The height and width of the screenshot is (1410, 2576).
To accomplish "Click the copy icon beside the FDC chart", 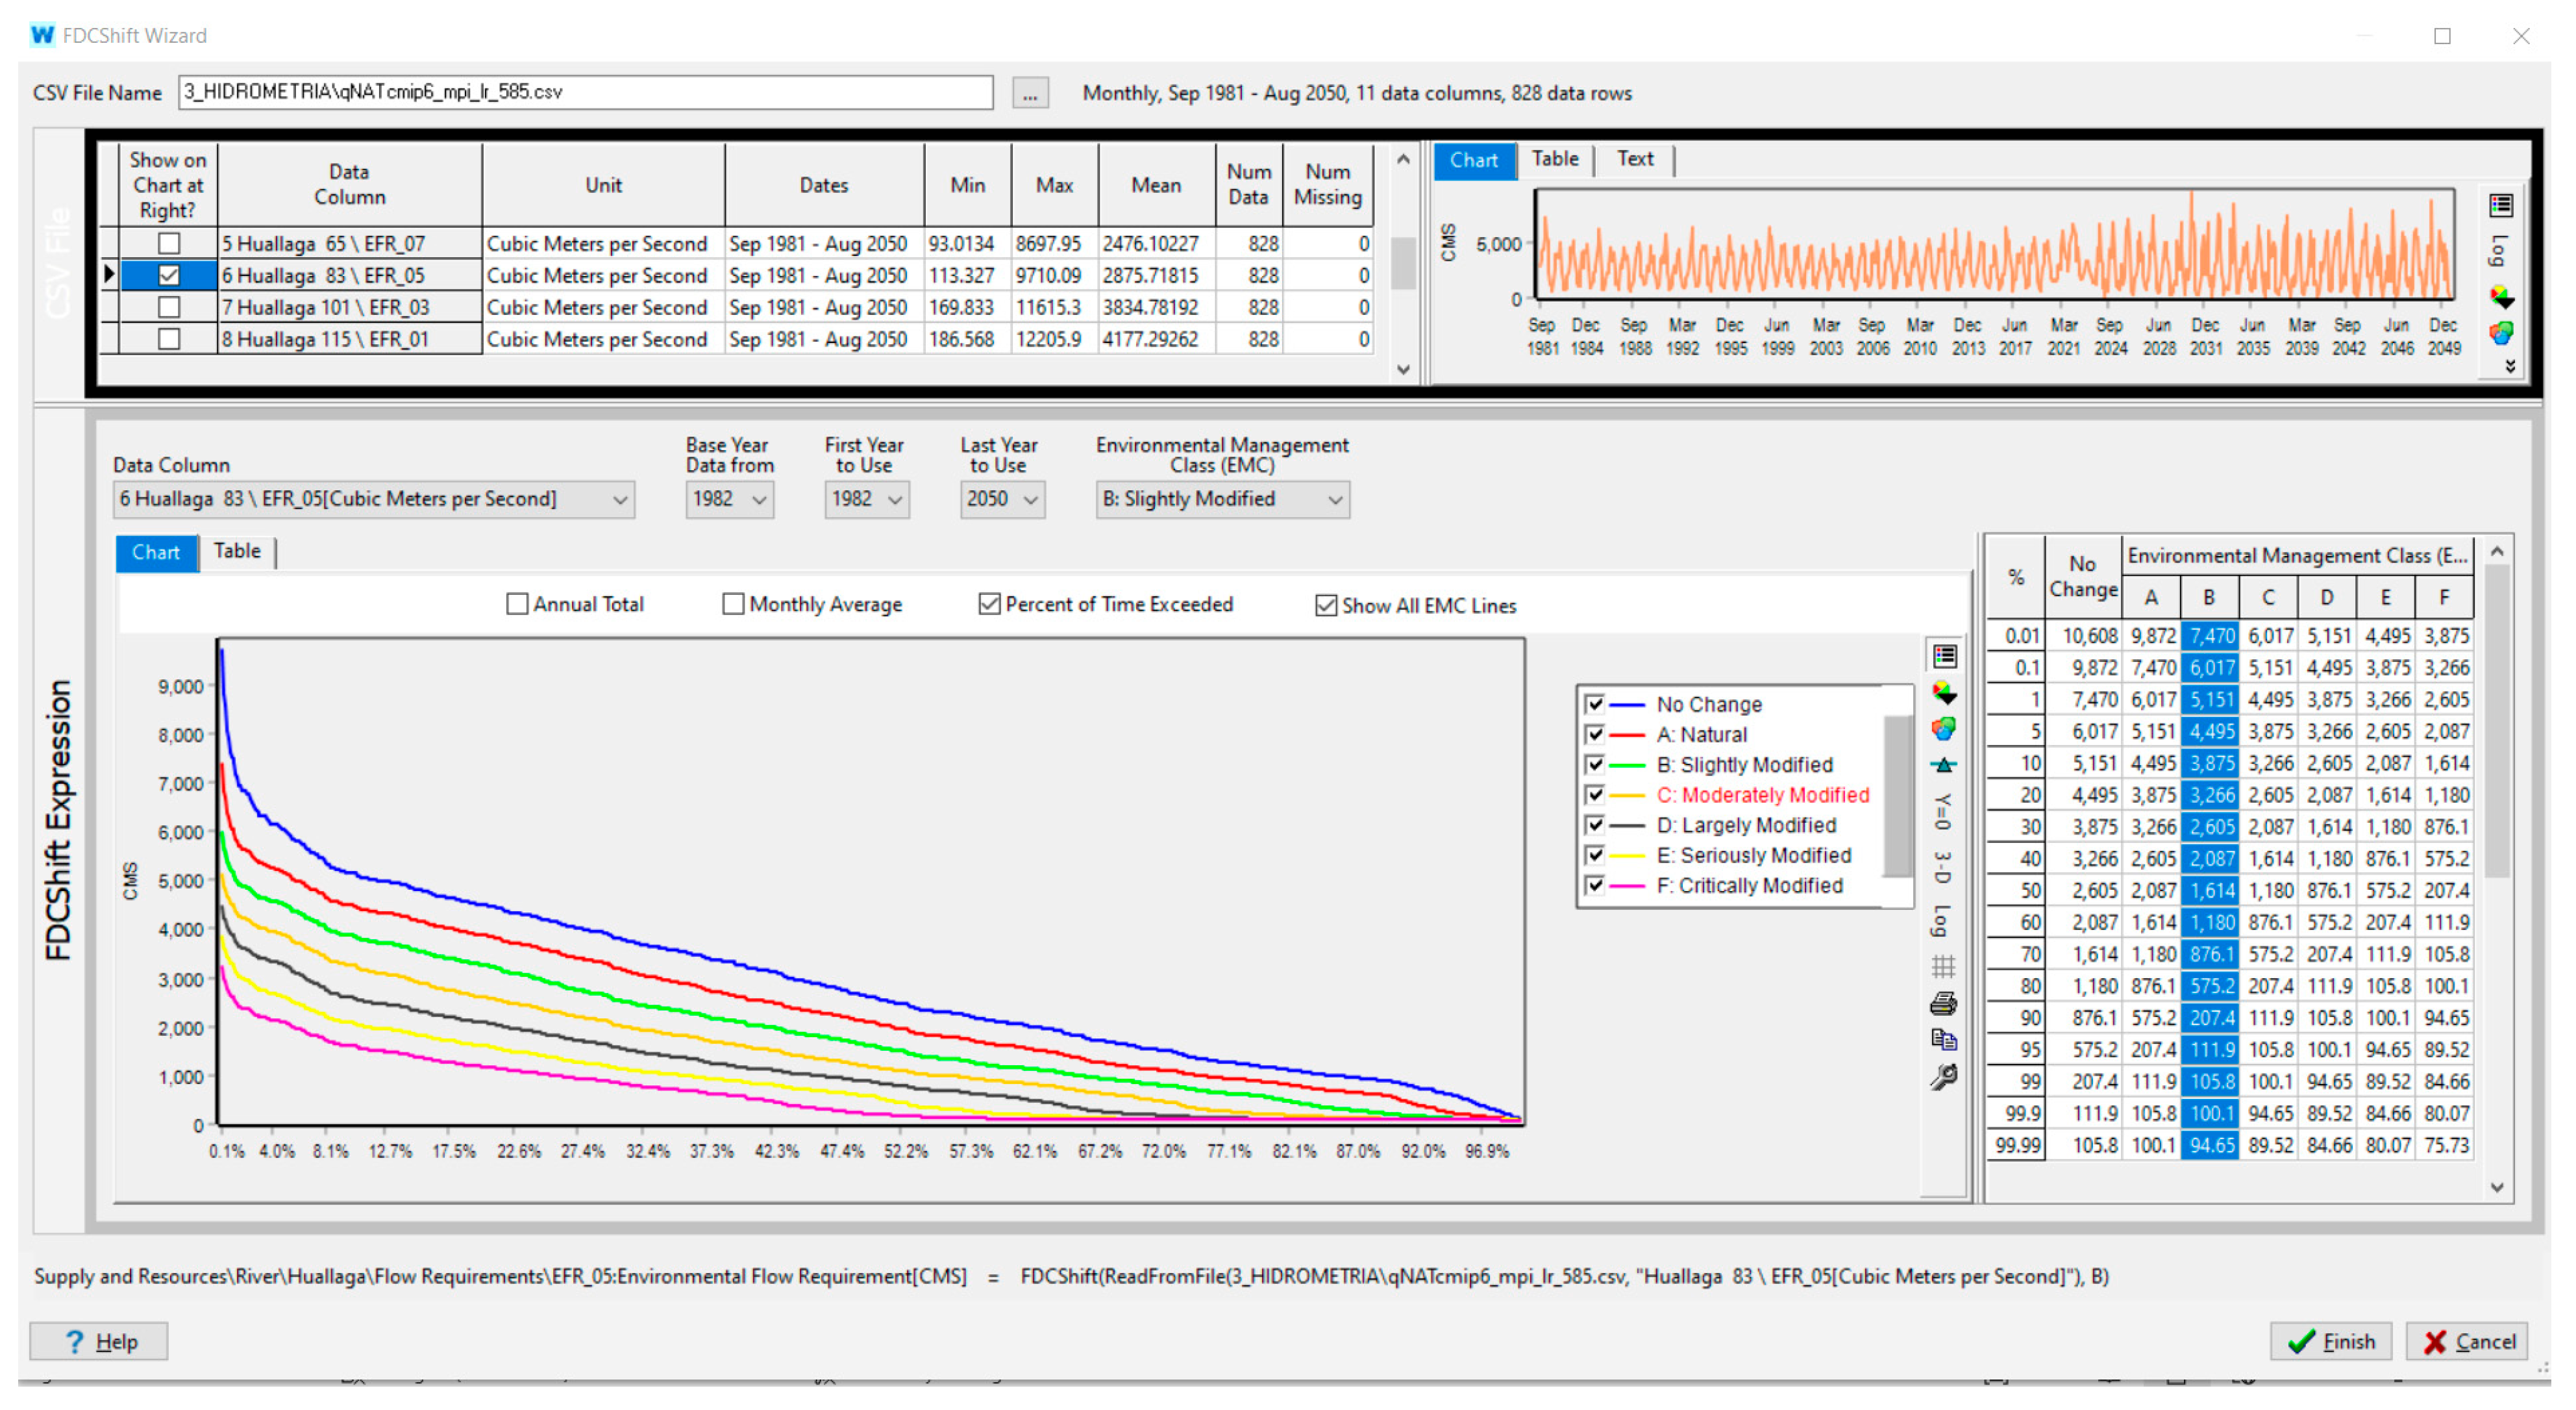I will tap(1943, 1040).
